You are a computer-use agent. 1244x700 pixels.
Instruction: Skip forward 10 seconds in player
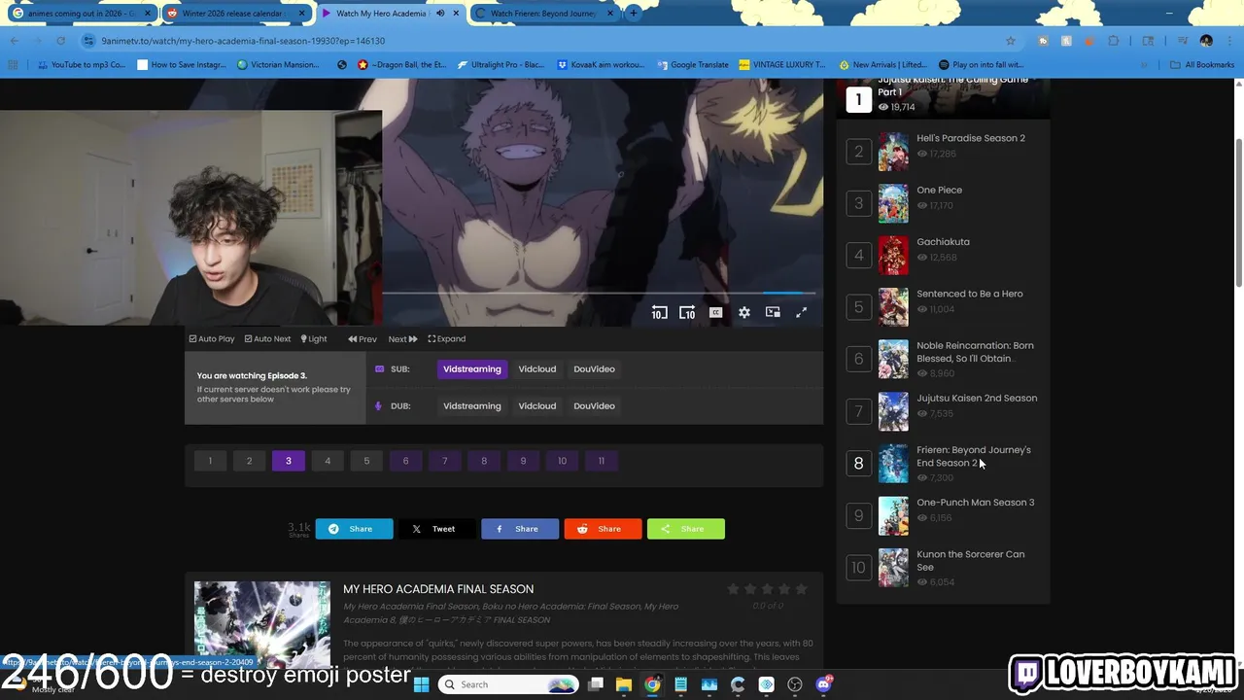(687, 313)
